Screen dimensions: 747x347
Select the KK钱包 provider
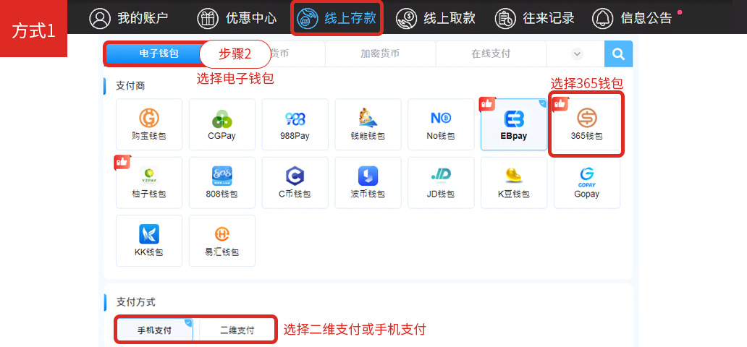click(x=149, y=241)
